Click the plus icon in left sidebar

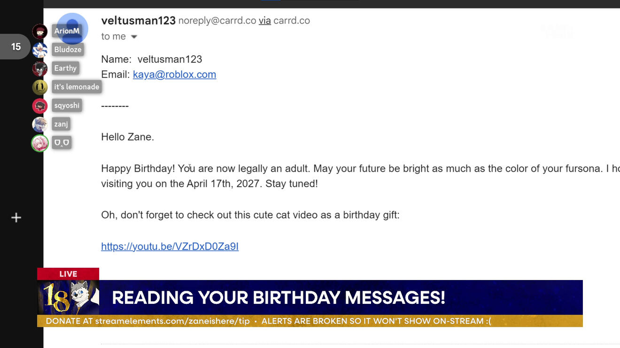[16, 218]
